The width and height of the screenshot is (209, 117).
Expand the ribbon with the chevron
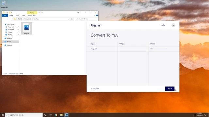click(x=95, y=15)
